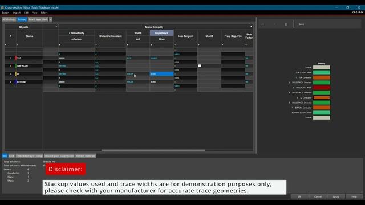
Task: Click the Freq. Dep. File column header
Action: click(233, 36)
